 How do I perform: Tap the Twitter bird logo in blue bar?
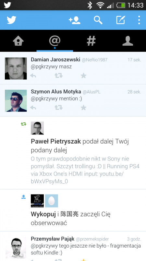coord(11,20)
